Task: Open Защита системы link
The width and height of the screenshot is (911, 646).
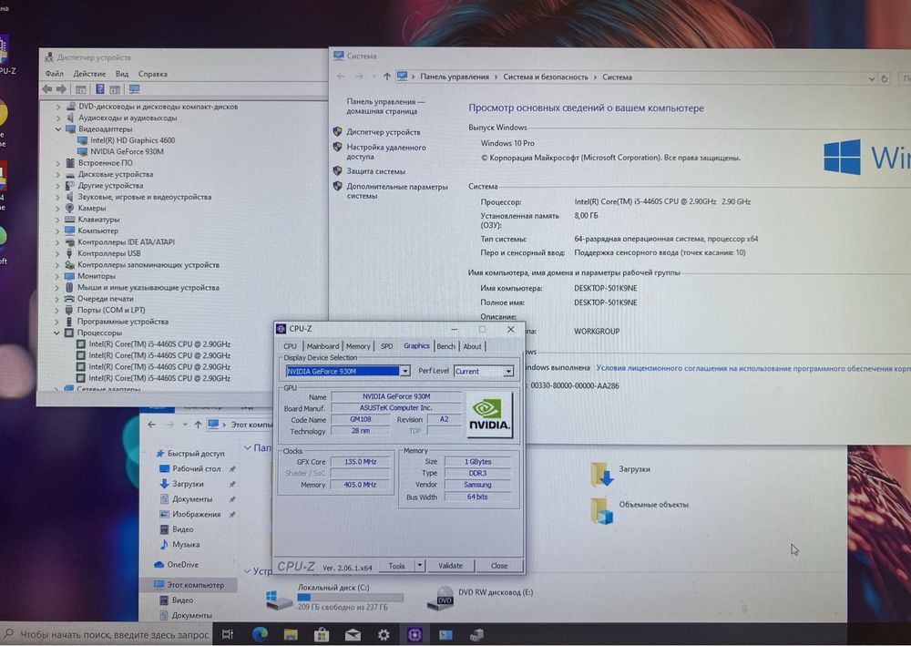Action: pos(376,171)
